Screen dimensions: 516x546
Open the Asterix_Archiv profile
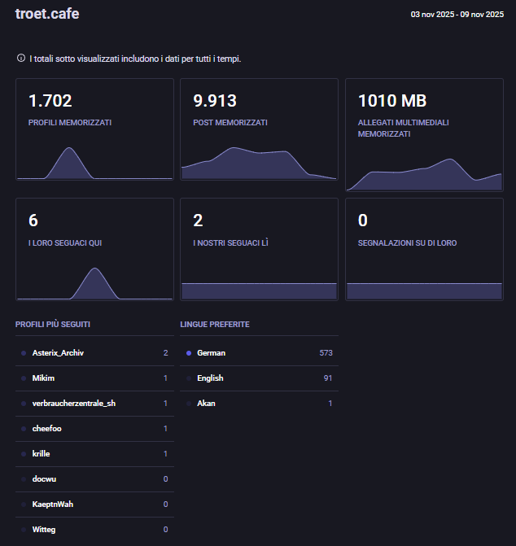coord(58,353)
